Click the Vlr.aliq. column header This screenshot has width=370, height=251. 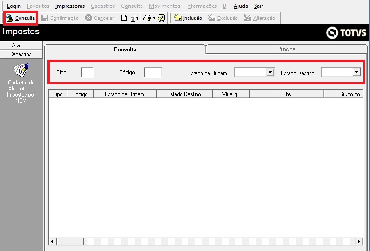(230, 94)
